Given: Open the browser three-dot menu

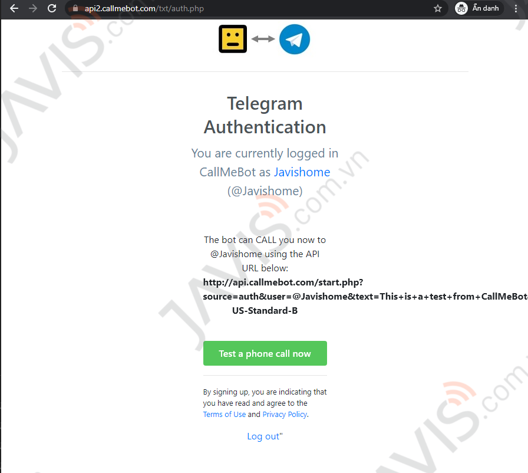Looking at the screenshot, I should click(516, 8).
